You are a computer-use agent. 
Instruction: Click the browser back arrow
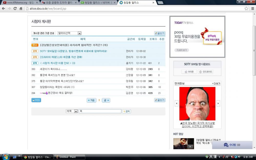click(3, 8)
